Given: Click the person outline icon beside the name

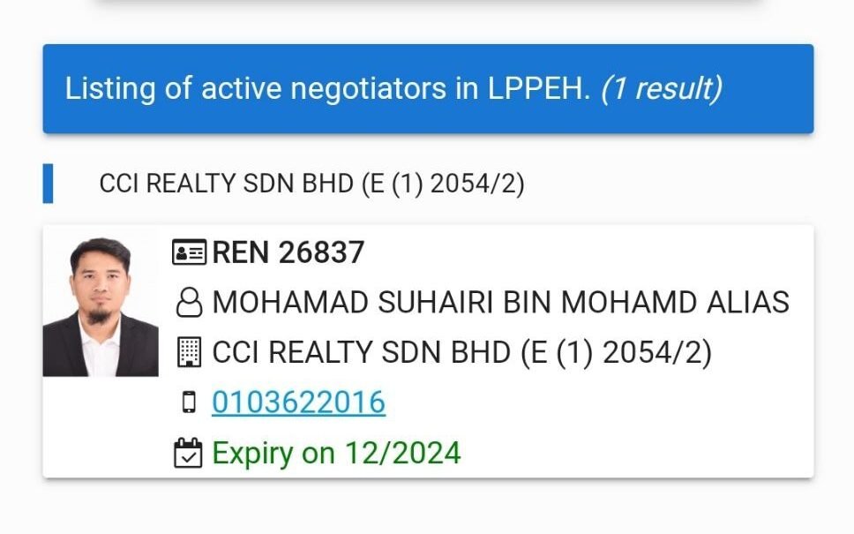Looking at the screenshot, I should [189, 303].
